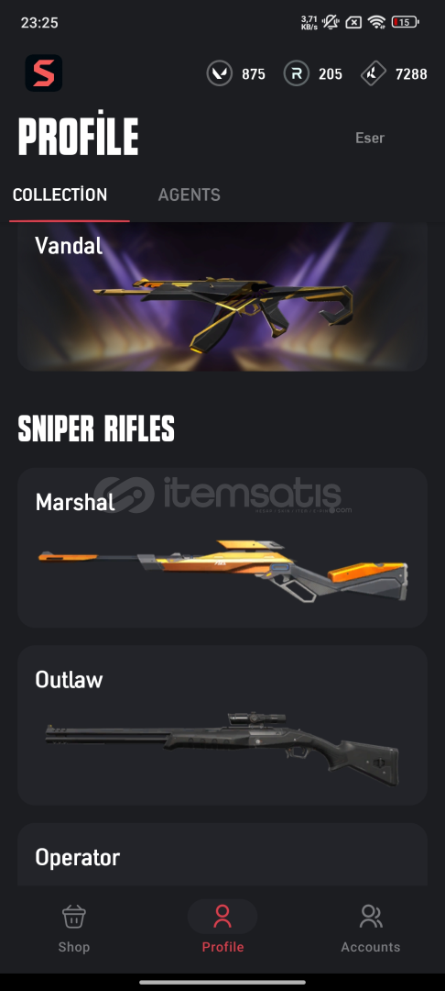Open the Marshal skin card

[222, 547]
